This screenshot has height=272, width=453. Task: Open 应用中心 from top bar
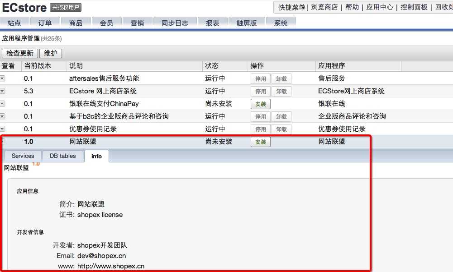coord(380,7)
